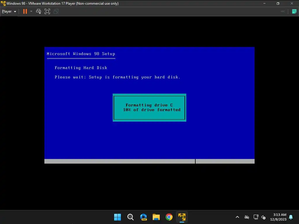The height and width of the screenshot is (224, 299).
Task: Open the VMware notes panel icon
Action: pos(294,11)
